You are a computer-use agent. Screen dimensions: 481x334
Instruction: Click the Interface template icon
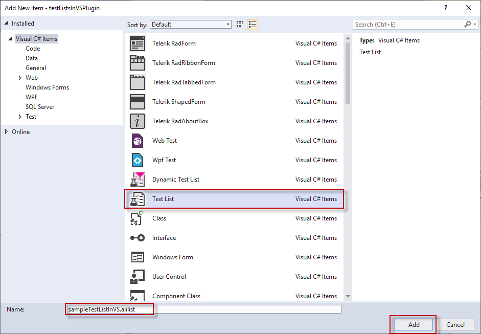(138, 238)
